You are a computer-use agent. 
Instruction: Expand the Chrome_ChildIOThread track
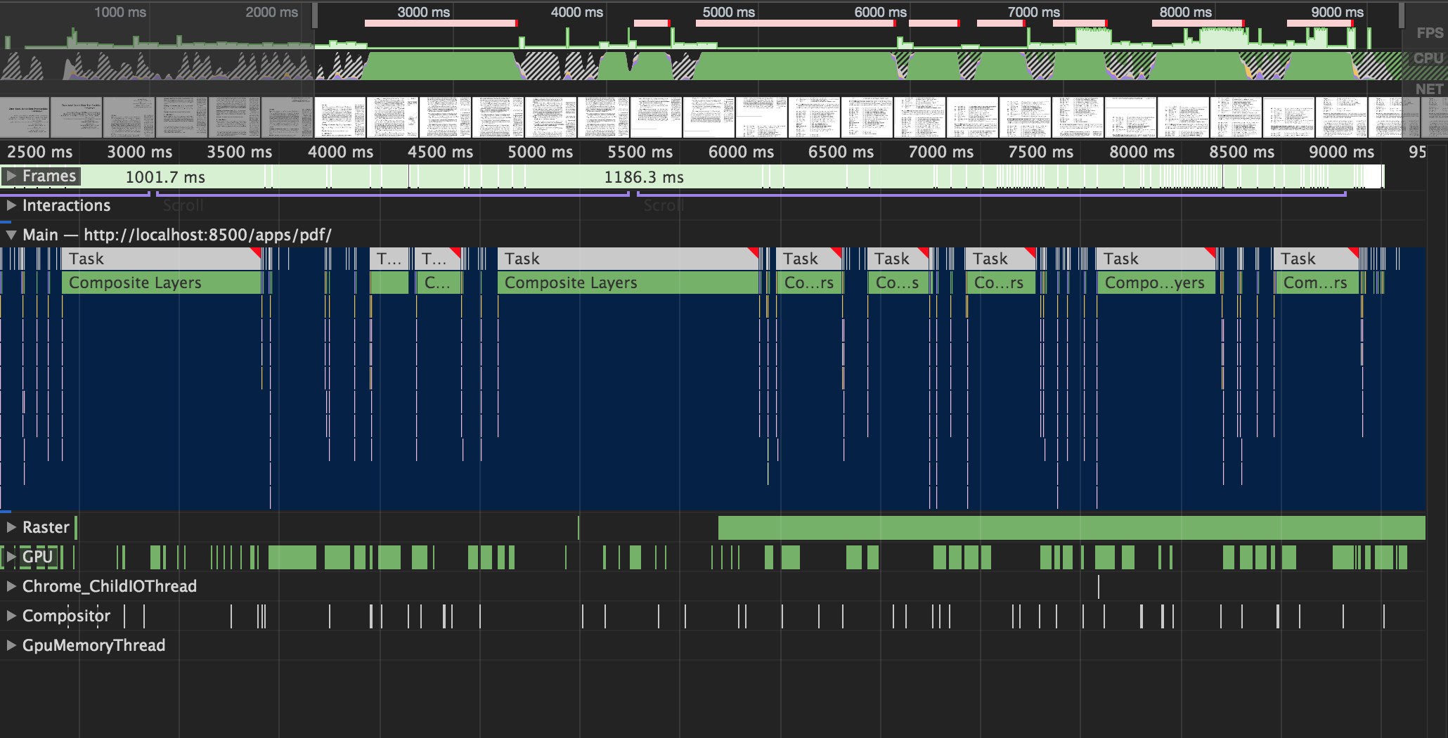pyautogui.click(x=11, y=586)
